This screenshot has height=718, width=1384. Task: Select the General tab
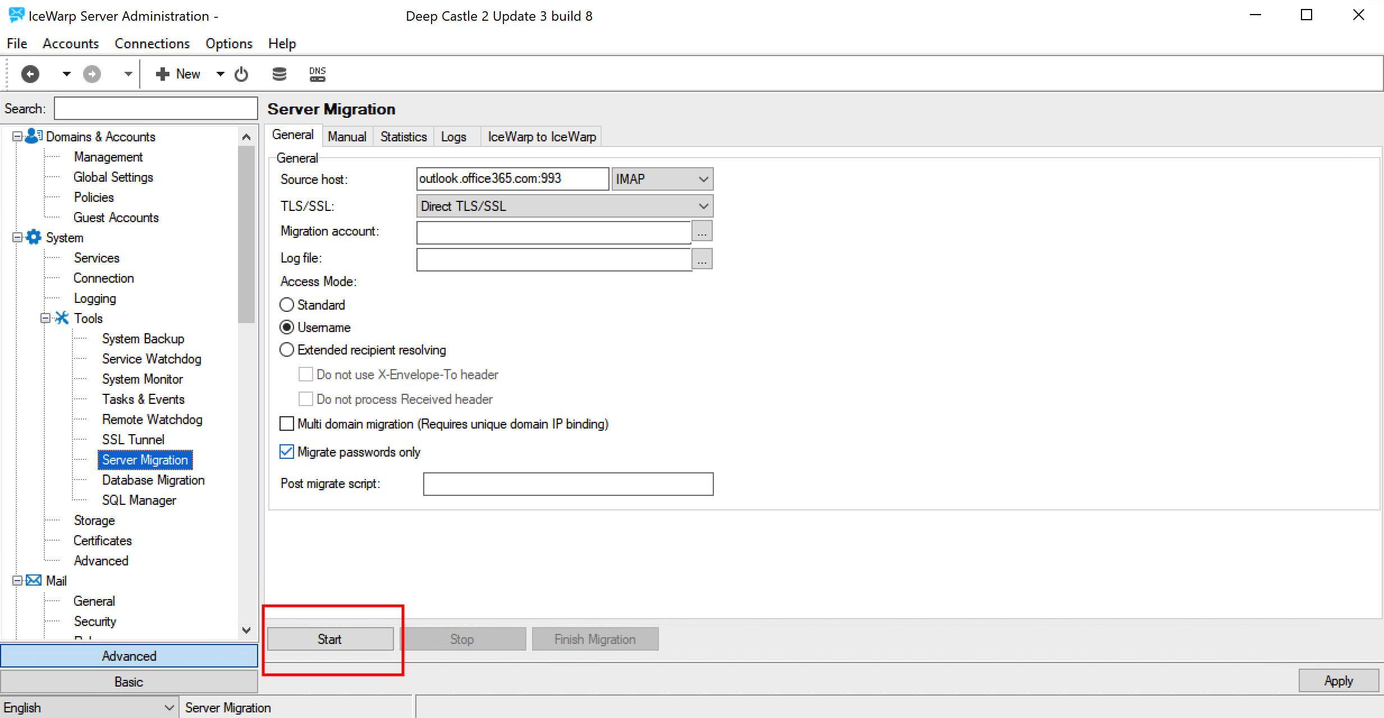click(293, 135)
